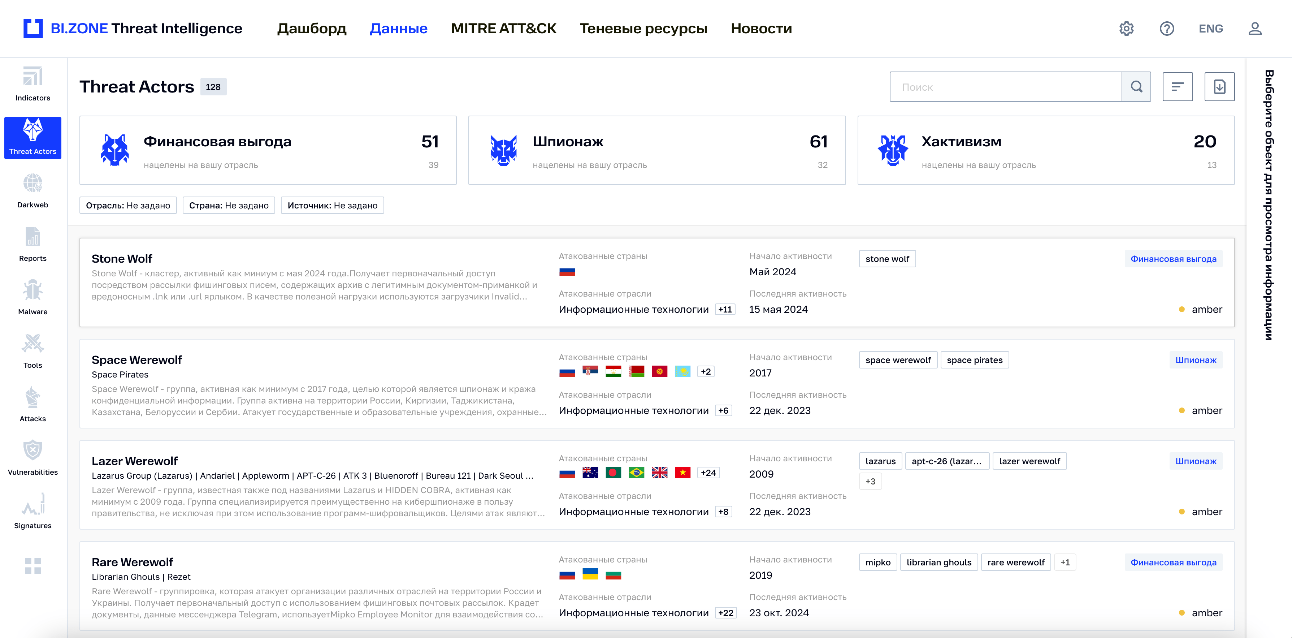This screenshot has height=638, width=1292.
Task: Open the MITRE ATT&CK tab
Action: coord(503,29)
